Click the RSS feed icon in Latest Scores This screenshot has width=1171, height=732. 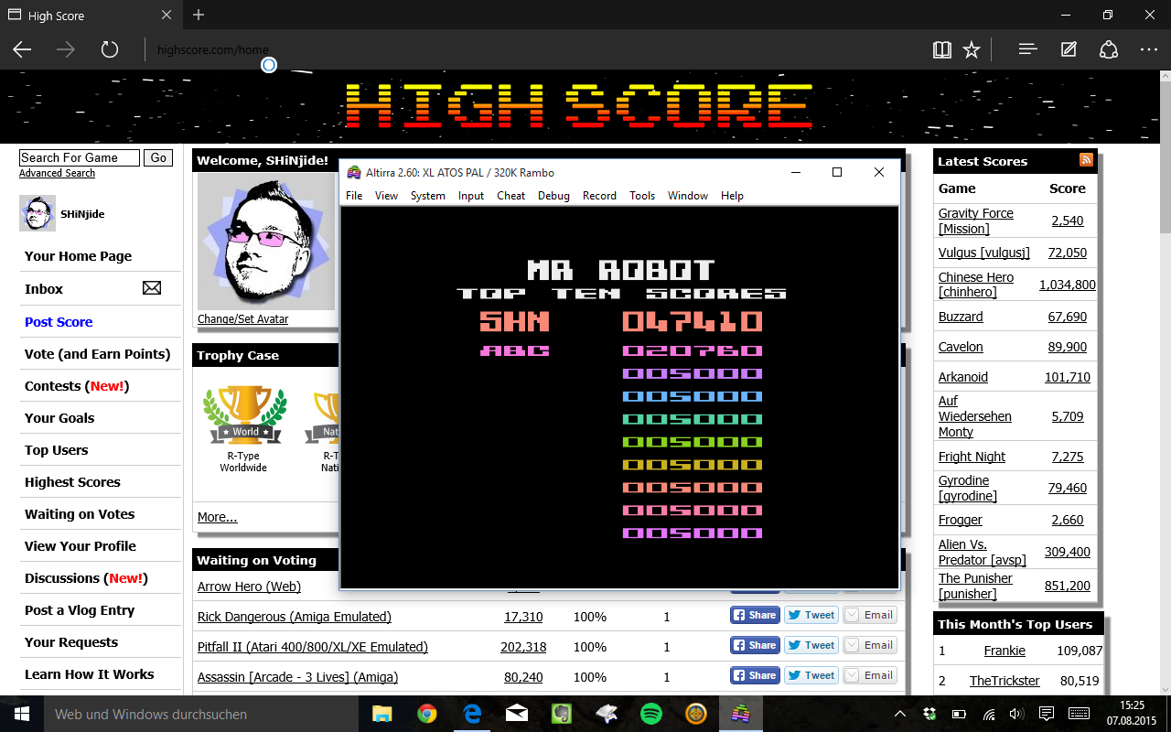[1086, 160]
